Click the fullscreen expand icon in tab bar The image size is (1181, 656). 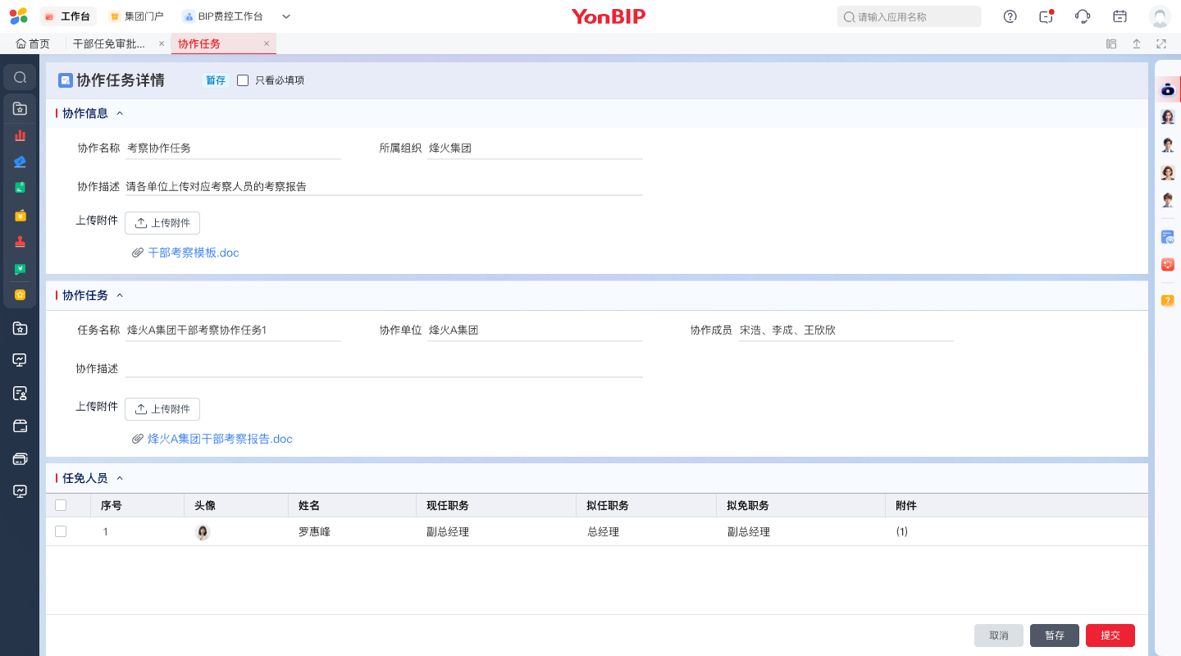[x=1161, y=44]
